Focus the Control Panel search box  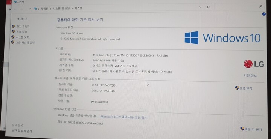(x=239, y=7)
